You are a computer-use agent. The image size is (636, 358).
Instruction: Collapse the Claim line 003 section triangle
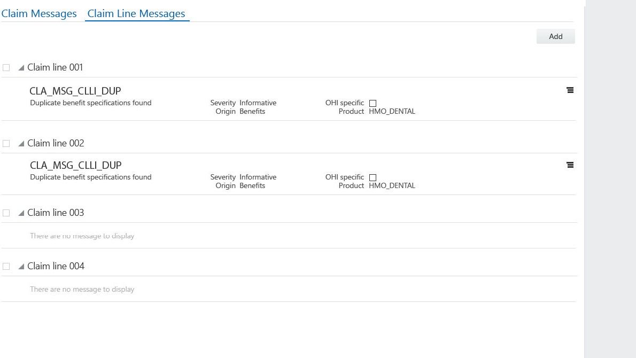[x=21, y=213]
